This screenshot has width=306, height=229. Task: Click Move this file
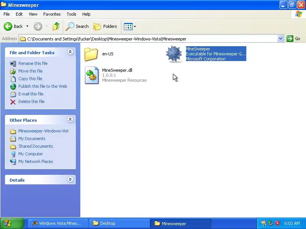click(31, 71)
